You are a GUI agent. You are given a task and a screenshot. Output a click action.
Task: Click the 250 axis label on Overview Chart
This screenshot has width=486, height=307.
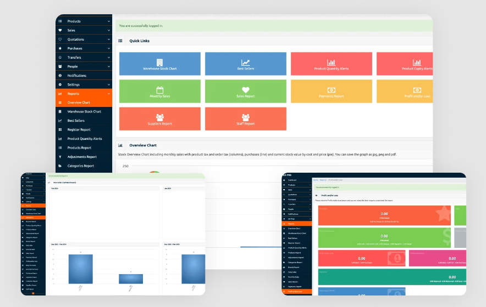(125, 166)
